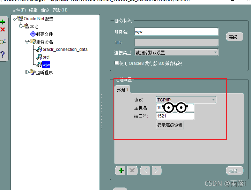Select the 地址1 tab

pyautogui.click(x=123, y=90)
